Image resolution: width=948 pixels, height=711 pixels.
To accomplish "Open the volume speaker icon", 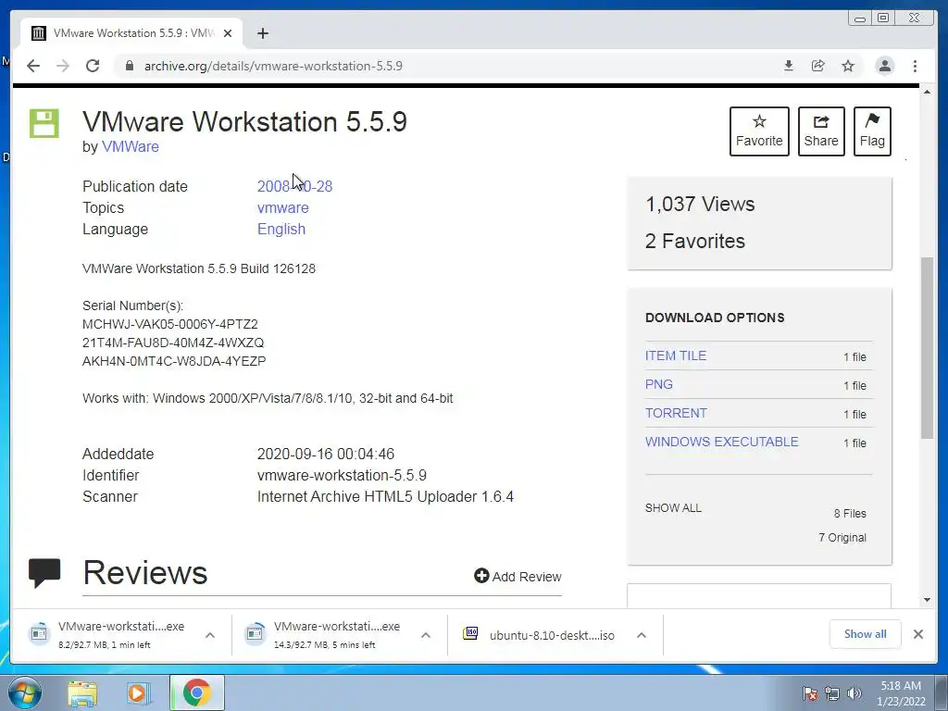I will pos(854,693).
